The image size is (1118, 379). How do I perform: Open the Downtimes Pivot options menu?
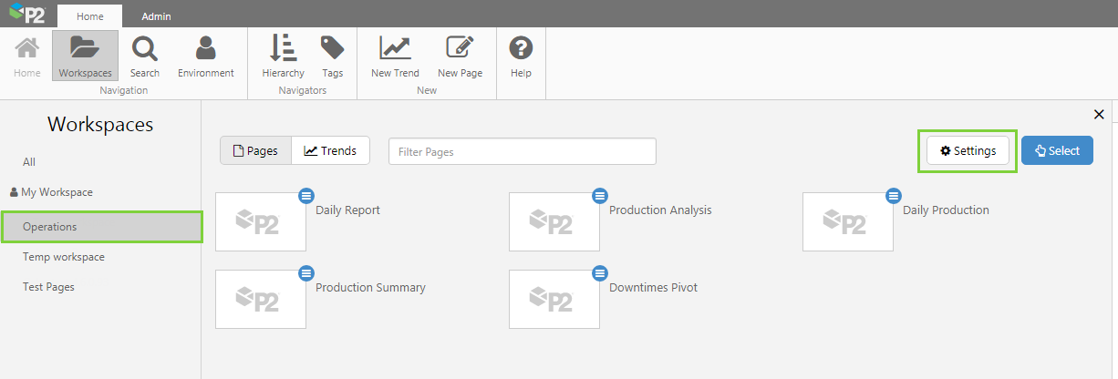point(600,272)
